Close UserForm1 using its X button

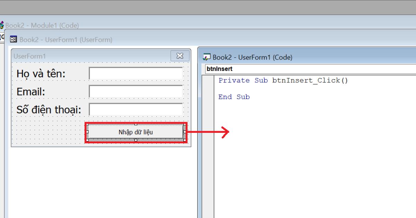coord(180,55)
